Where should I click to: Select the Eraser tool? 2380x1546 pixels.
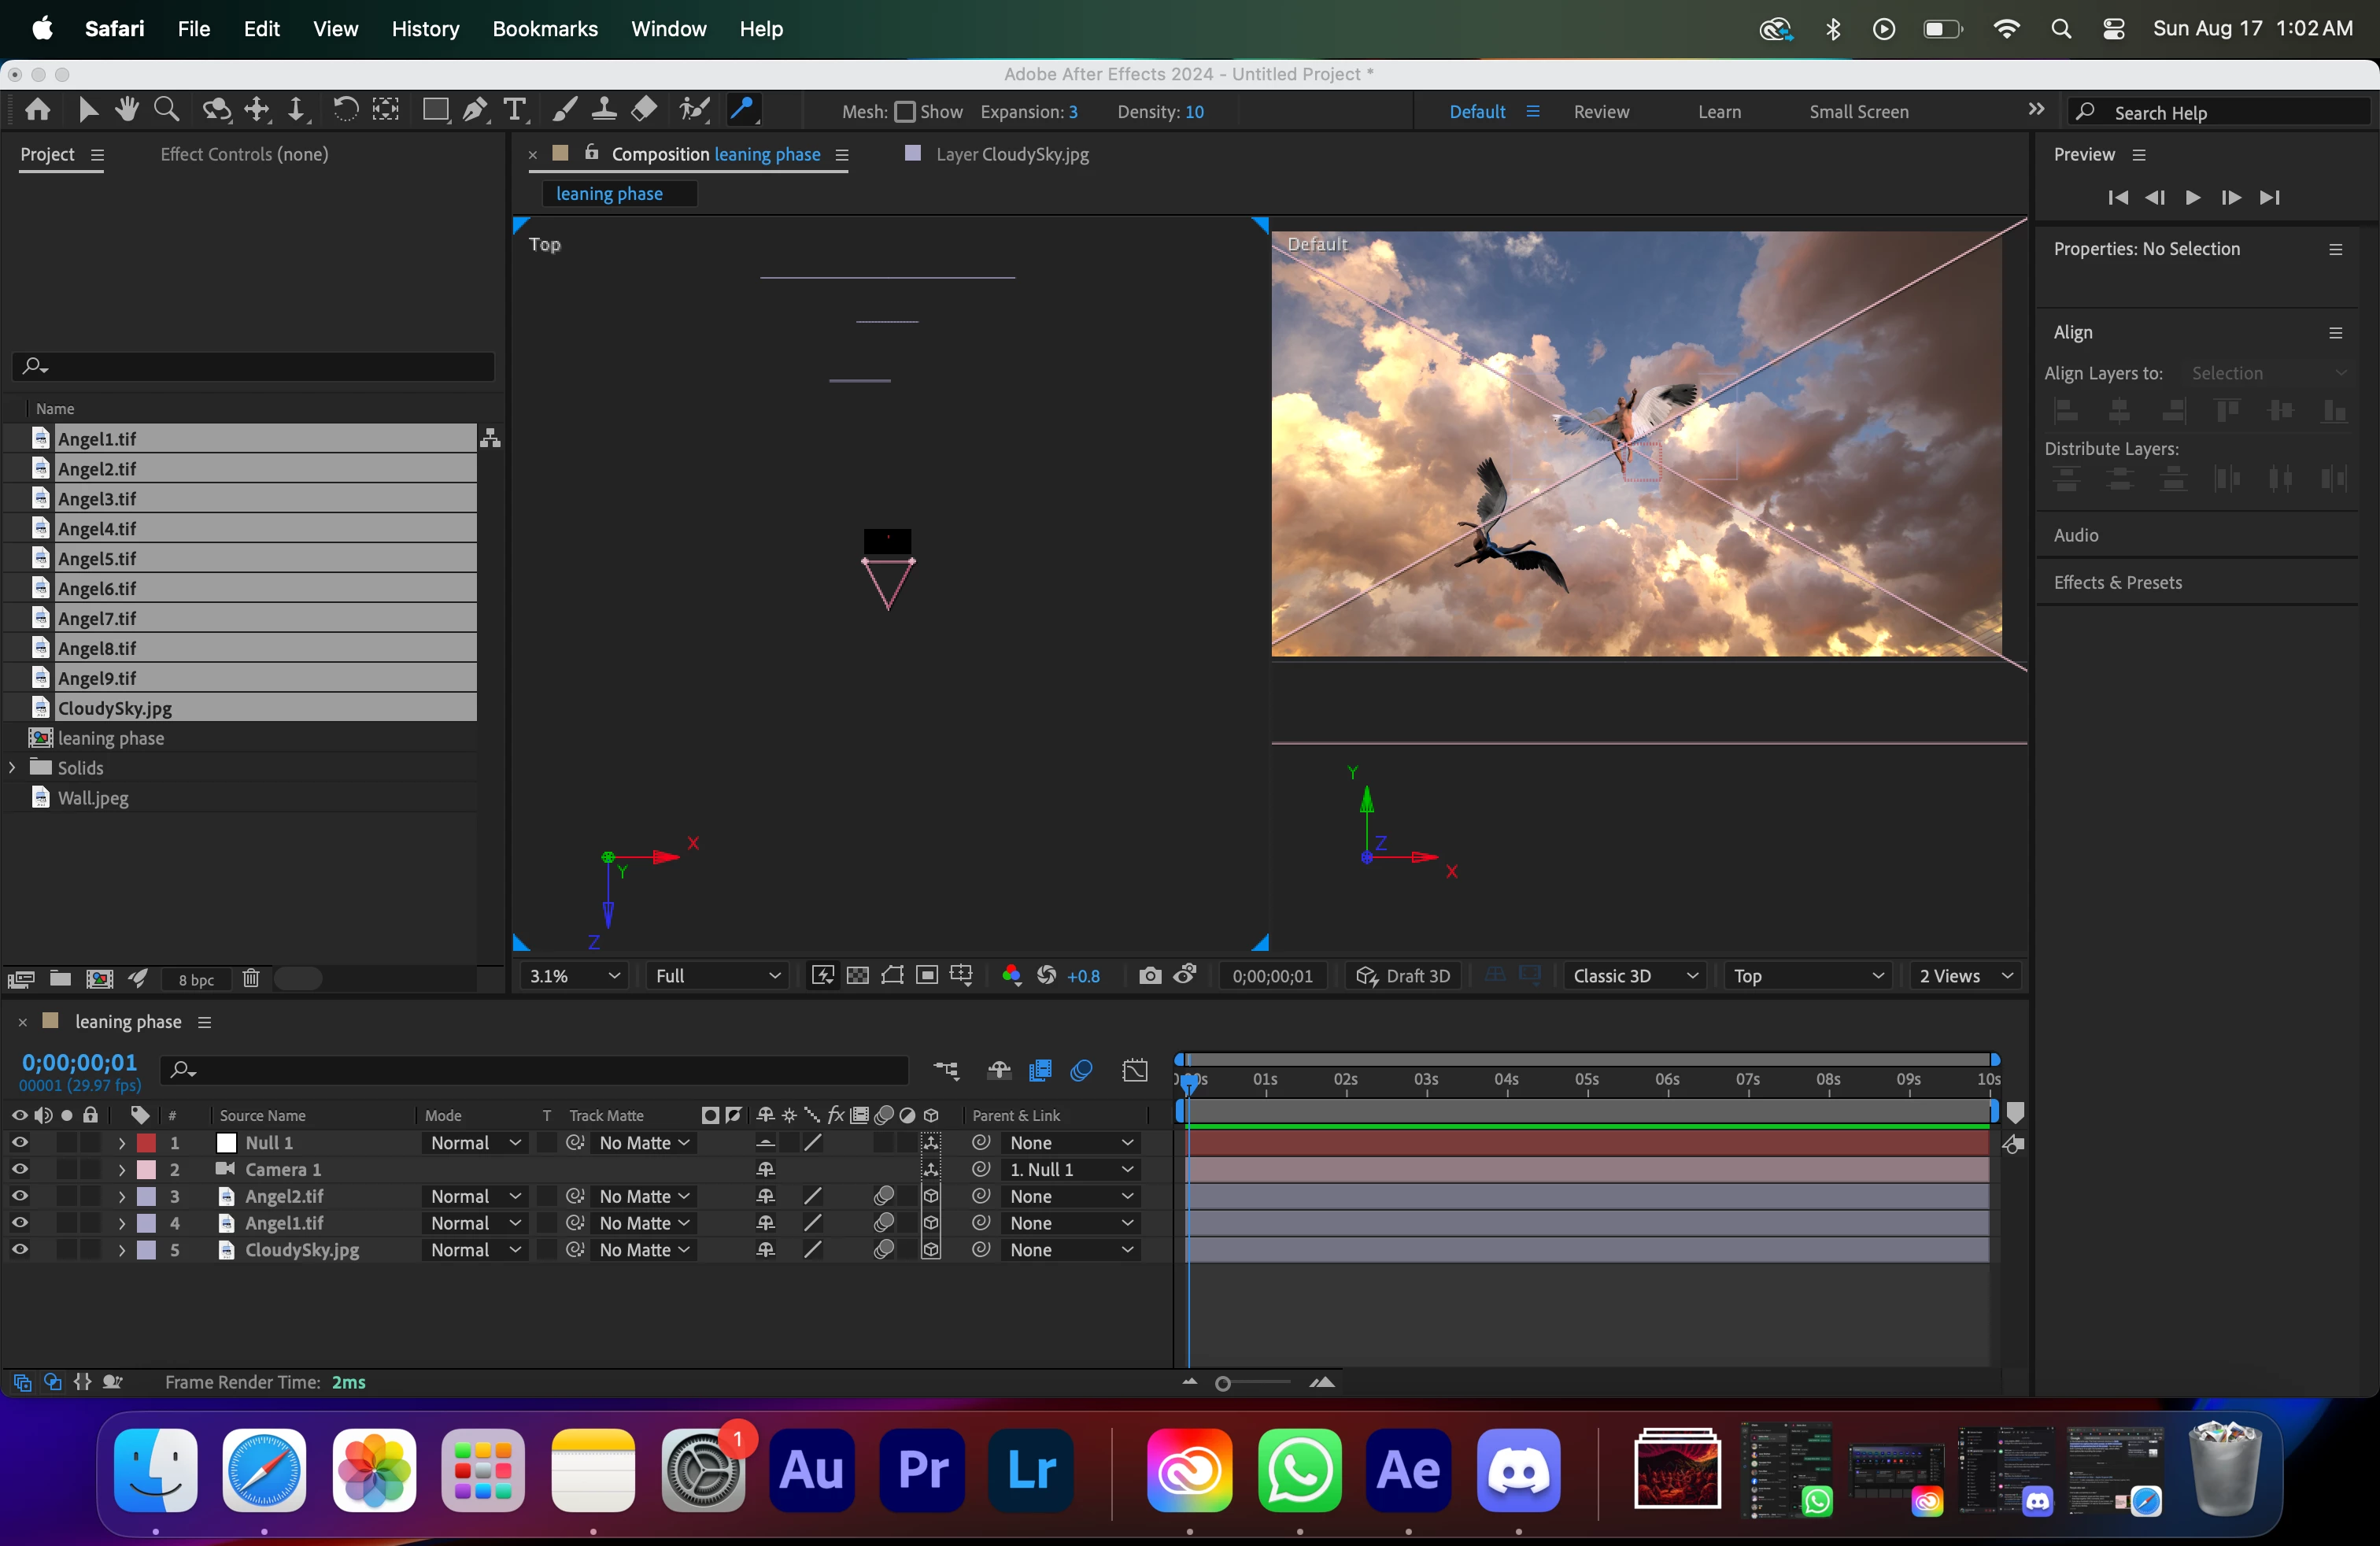coord(645,109)
